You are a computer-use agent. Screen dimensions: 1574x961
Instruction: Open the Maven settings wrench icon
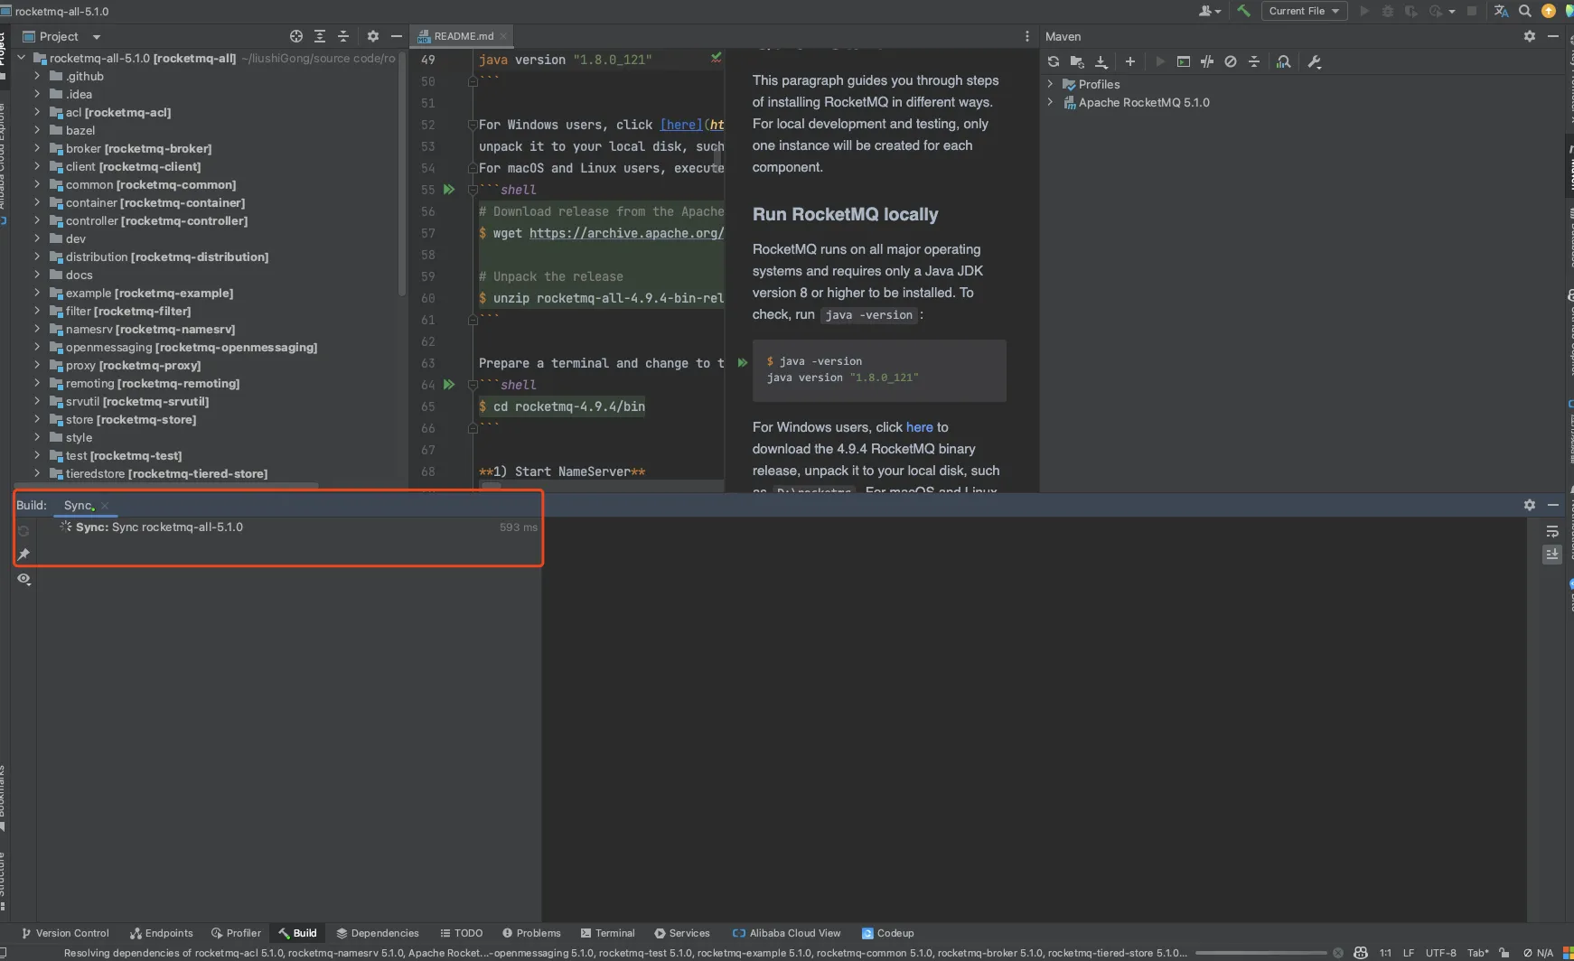click(1315, 61)
